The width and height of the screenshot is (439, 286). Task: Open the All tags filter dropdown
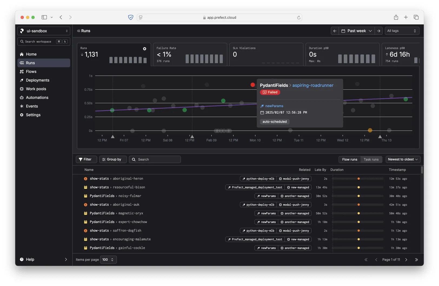pos(402,31)
